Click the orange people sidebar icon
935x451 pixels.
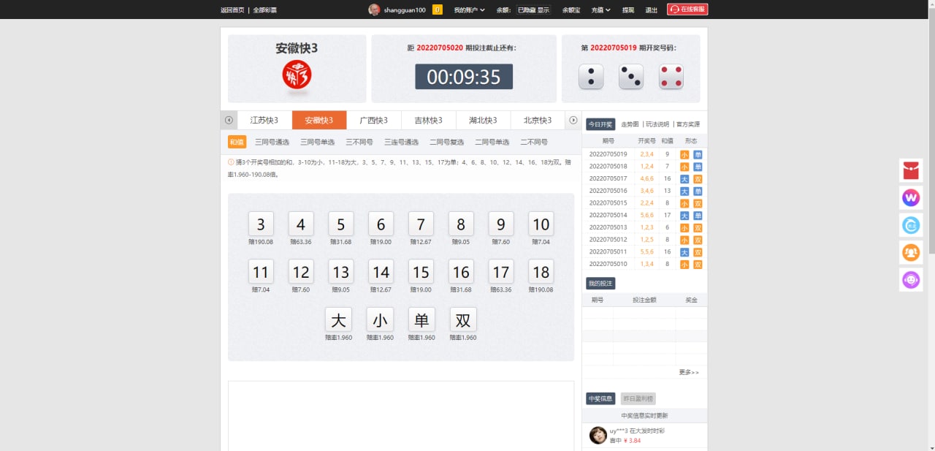(911, 252)
